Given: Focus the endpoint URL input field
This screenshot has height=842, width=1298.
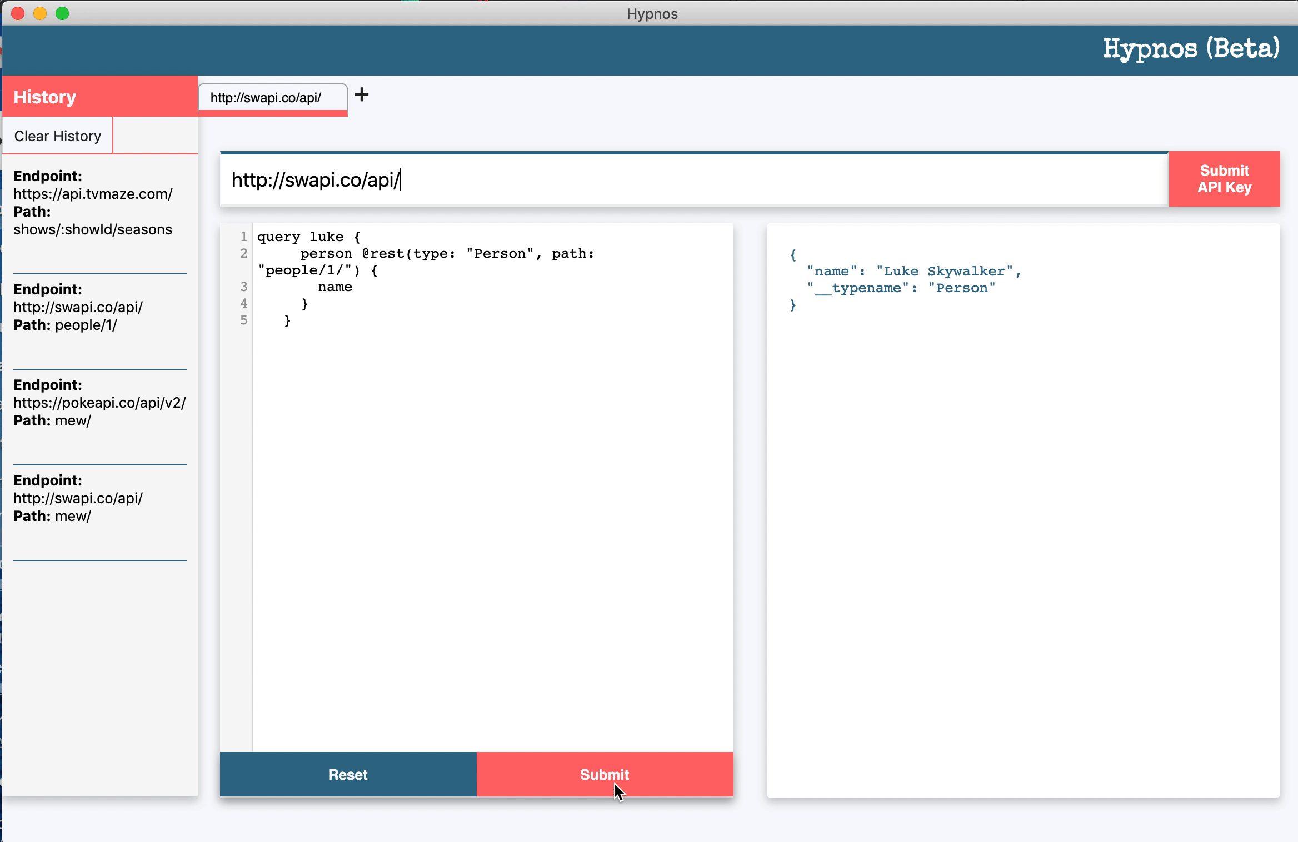Looking at the screenshot, I should [x=693, y=180].
